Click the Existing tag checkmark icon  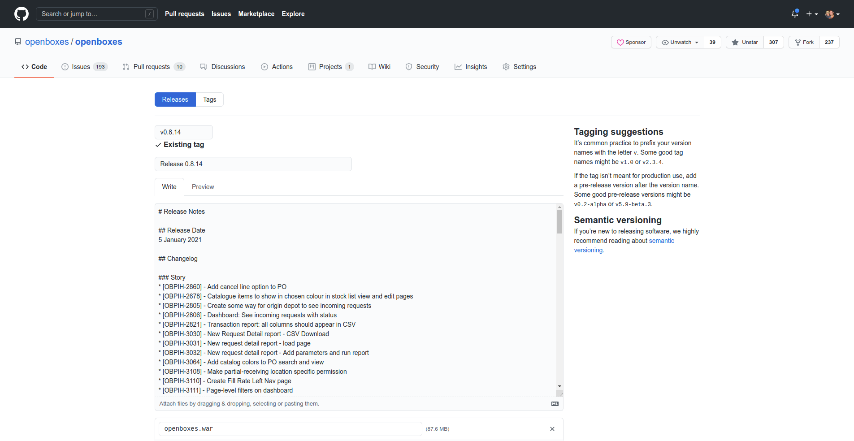[158, 145]
